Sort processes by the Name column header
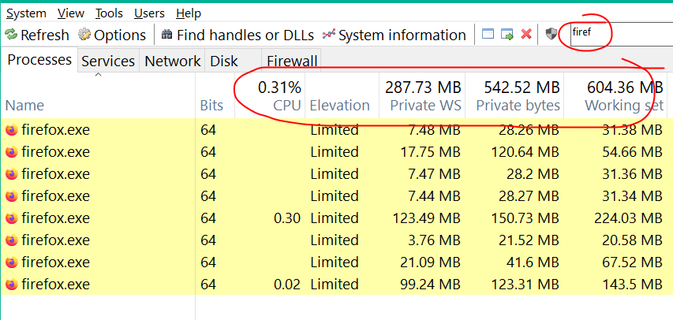673x320 pixels. [24, 106]
